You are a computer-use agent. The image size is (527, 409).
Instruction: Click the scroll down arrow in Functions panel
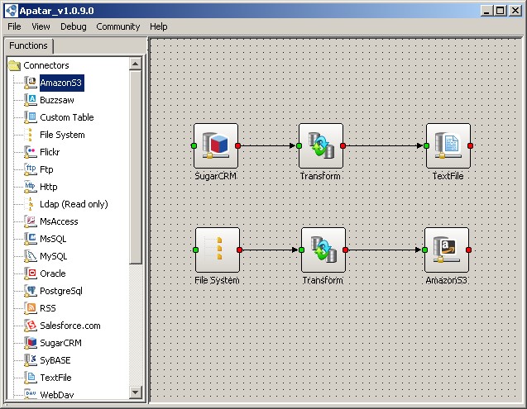[x=135, y=392]
